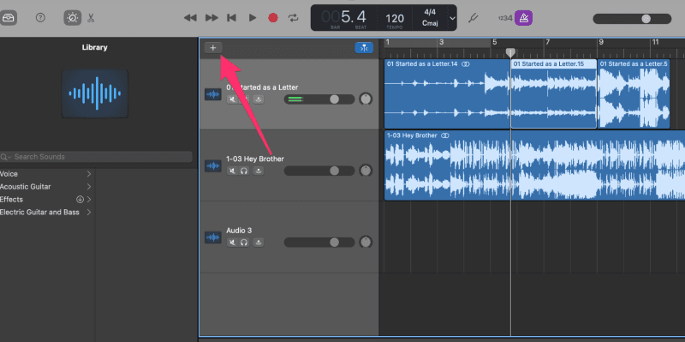This screenshot has width=685, height=342.
Task: Toggle the 1234 Count-in button
Action: click(x=505, y=18)
